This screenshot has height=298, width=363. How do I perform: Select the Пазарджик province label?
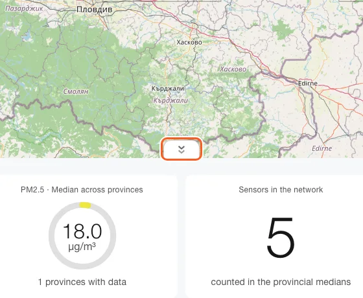pyautogui.click(x=24, y=9)
